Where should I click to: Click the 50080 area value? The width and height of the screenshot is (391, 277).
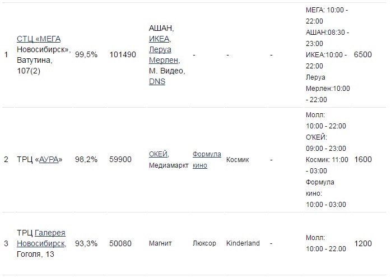[120, 243]
